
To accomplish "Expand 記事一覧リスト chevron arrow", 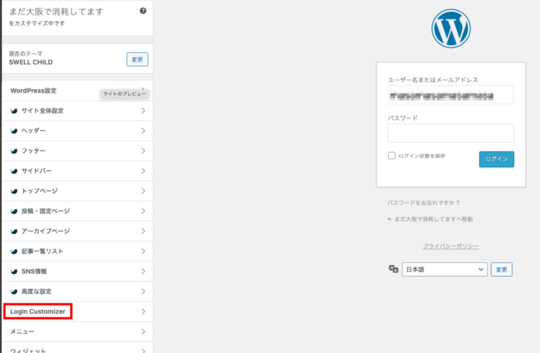I will pyautogui.click(x=143, y=251).
